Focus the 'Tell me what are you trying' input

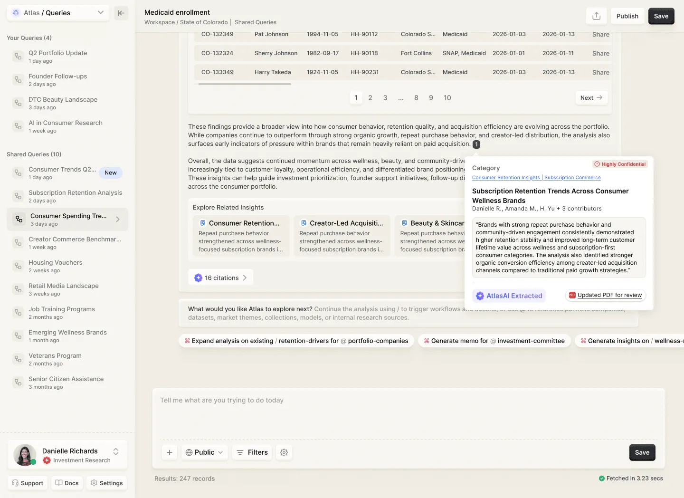[408, 413]
